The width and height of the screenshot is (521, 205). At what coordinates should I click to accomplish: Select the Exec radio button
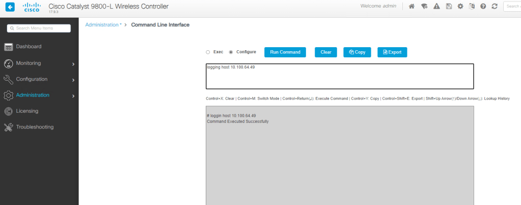208,52
